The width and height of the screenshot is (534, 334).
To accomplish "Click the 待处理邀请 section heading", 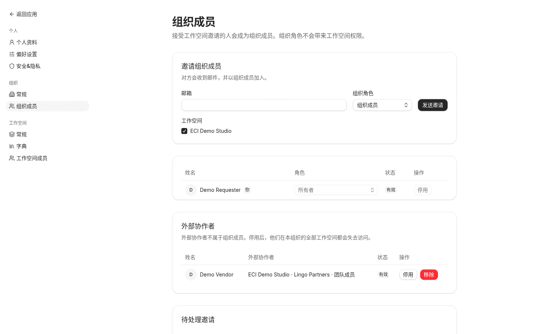I will pyautogui.click(x=198, y=320).
